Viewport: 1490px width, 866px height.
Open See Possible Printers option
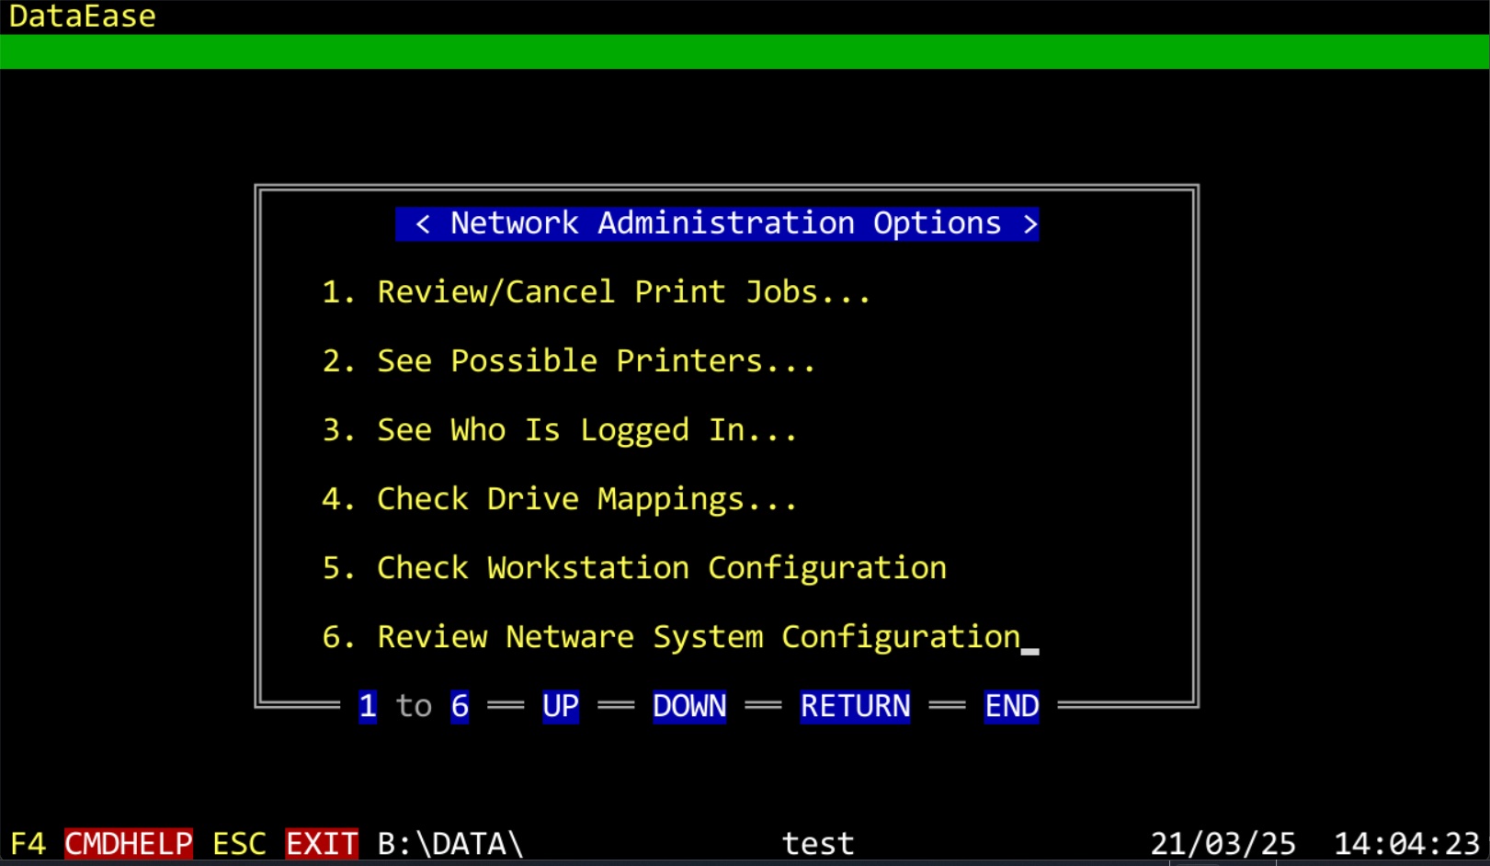[x=568, y=361]
